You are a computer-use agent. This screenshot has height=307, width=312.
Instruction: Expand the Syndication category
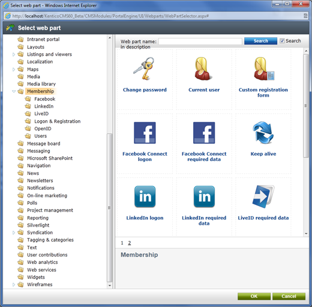tap(14, 233)
